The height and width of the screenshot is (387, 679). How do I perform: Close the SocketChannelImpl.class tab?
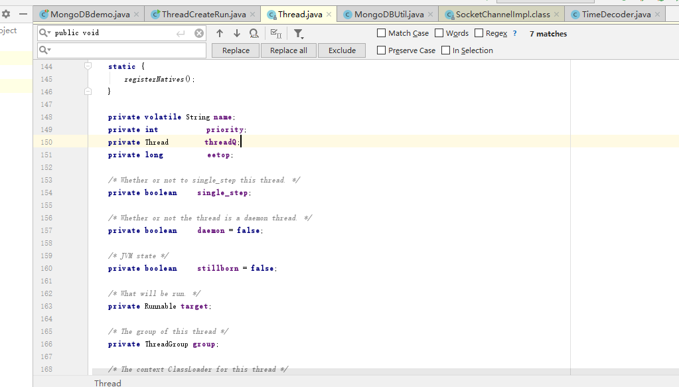click(556, 15)
